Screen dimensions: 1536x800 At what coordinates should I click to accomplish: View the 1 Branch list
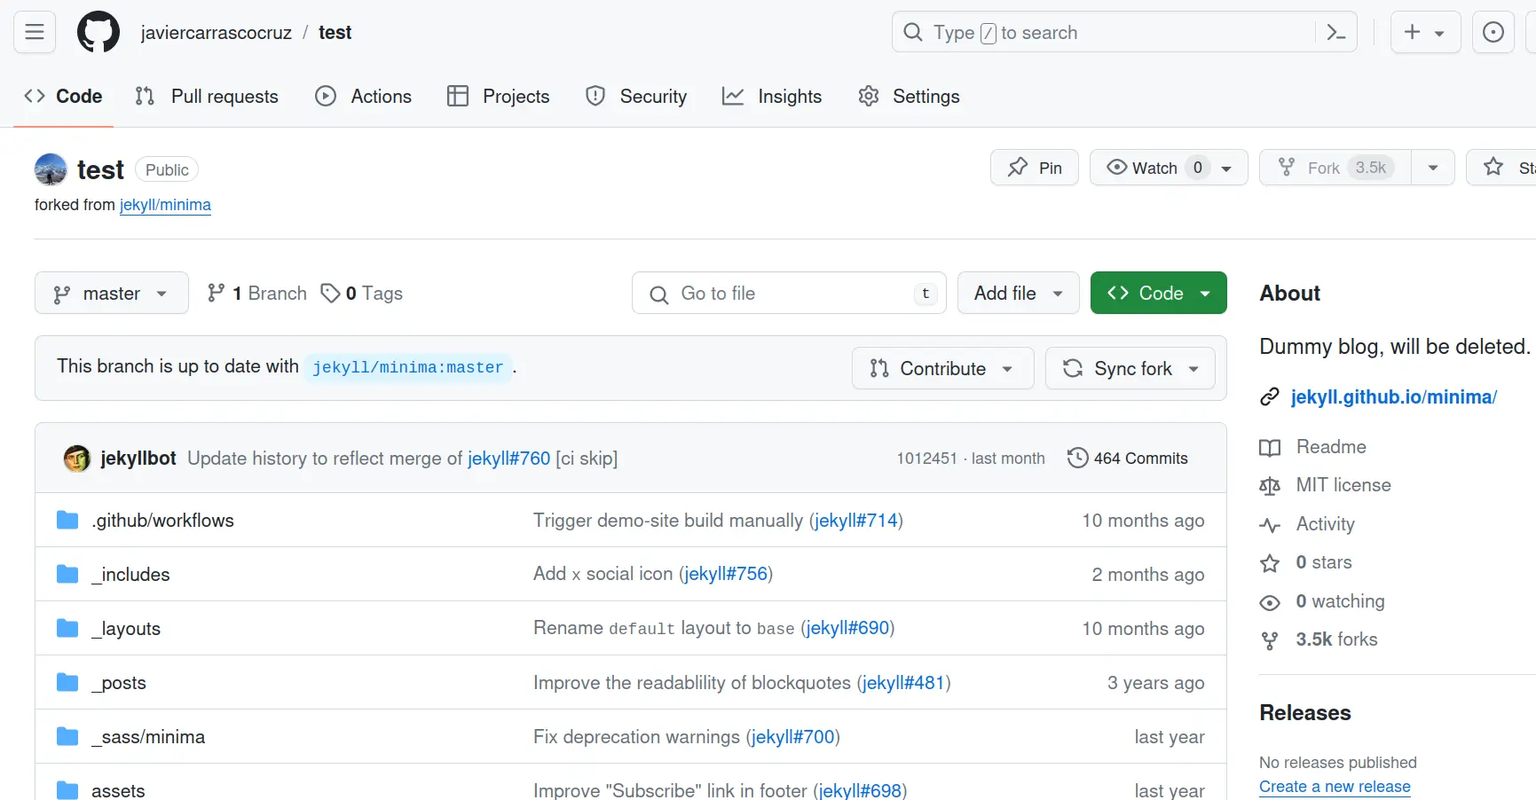point(256,293)
